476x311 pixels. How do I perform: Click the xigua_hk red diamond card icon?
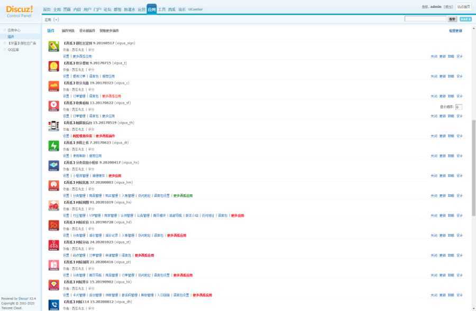[53, 285]
